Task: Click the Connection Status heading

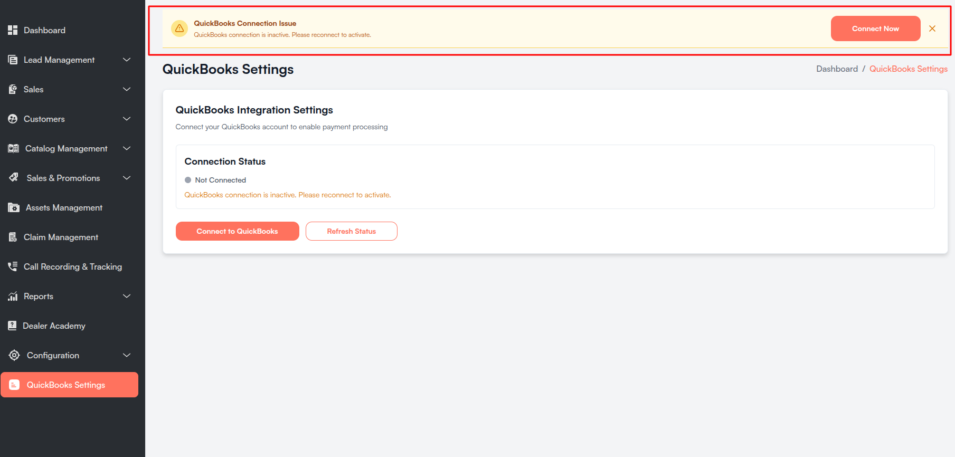Action: [x=225, y=161]
